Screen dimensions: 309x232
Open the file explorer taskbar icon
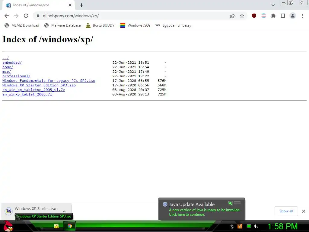pyautogui.click(x=56, y=226)
